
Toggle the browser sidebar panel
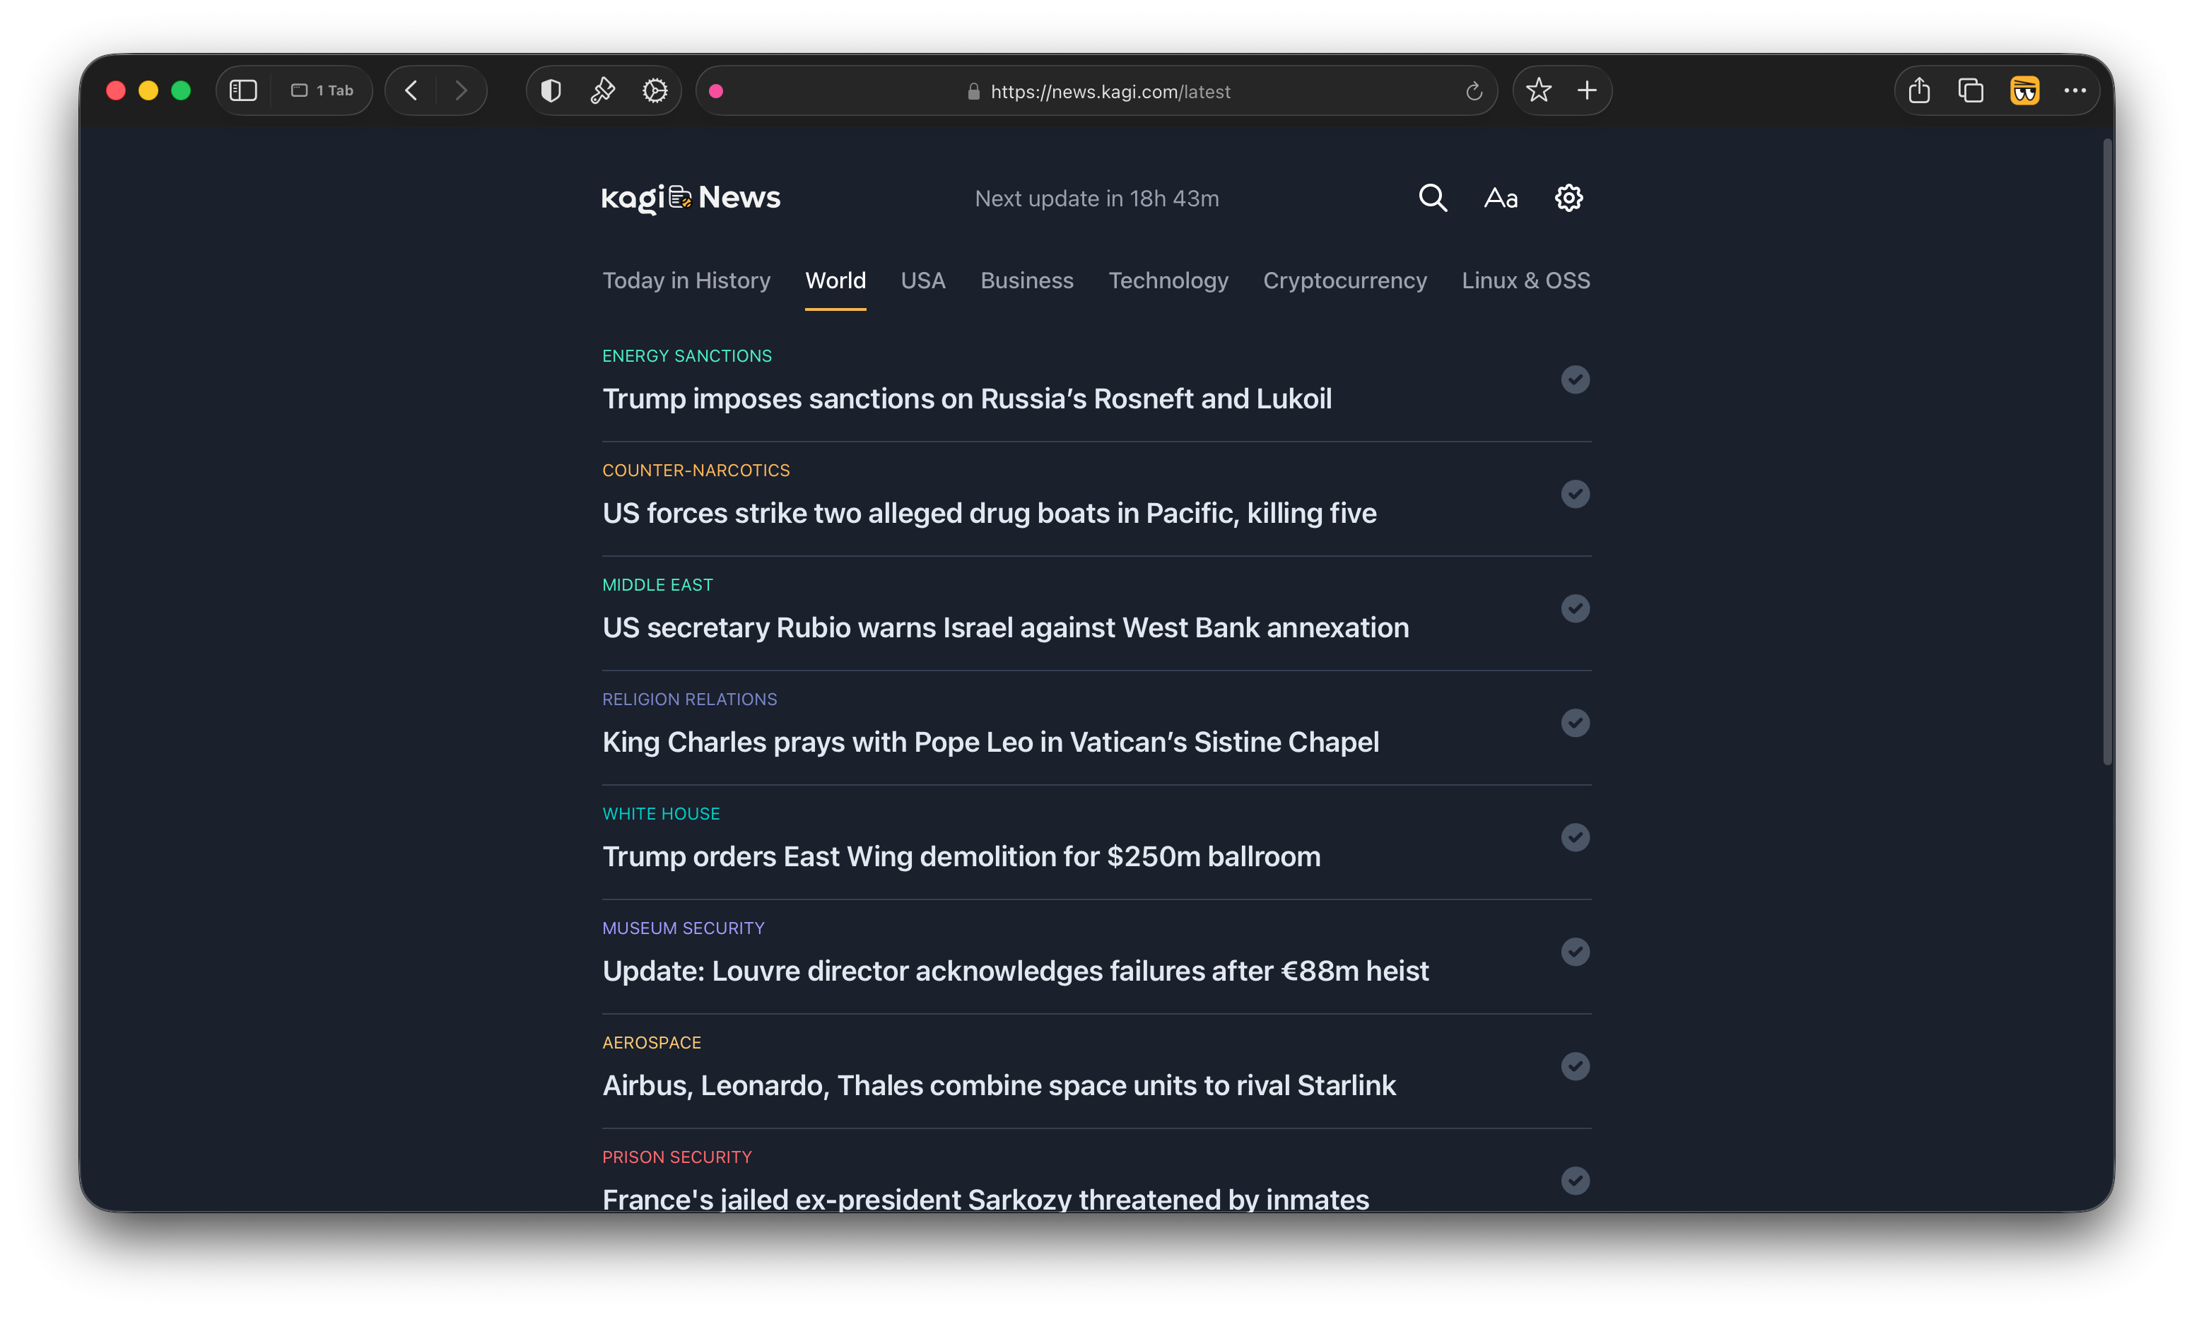[x=243, y=90]
